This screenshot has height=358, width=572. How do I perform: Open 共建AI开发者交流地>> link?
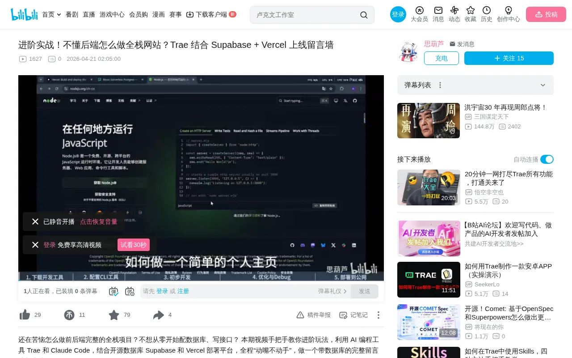click(x=494, y=244)
